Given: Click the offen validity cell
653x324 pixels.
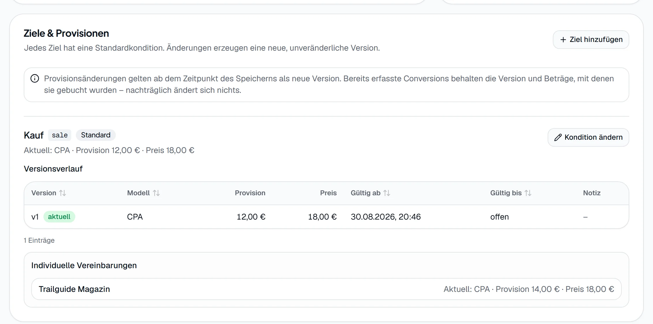Looking at the screenshot, I should pyautogui.click(x=500, y=217).
